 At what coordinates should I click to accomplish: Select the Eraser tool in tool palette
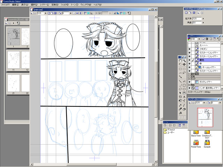click(184, 109)
